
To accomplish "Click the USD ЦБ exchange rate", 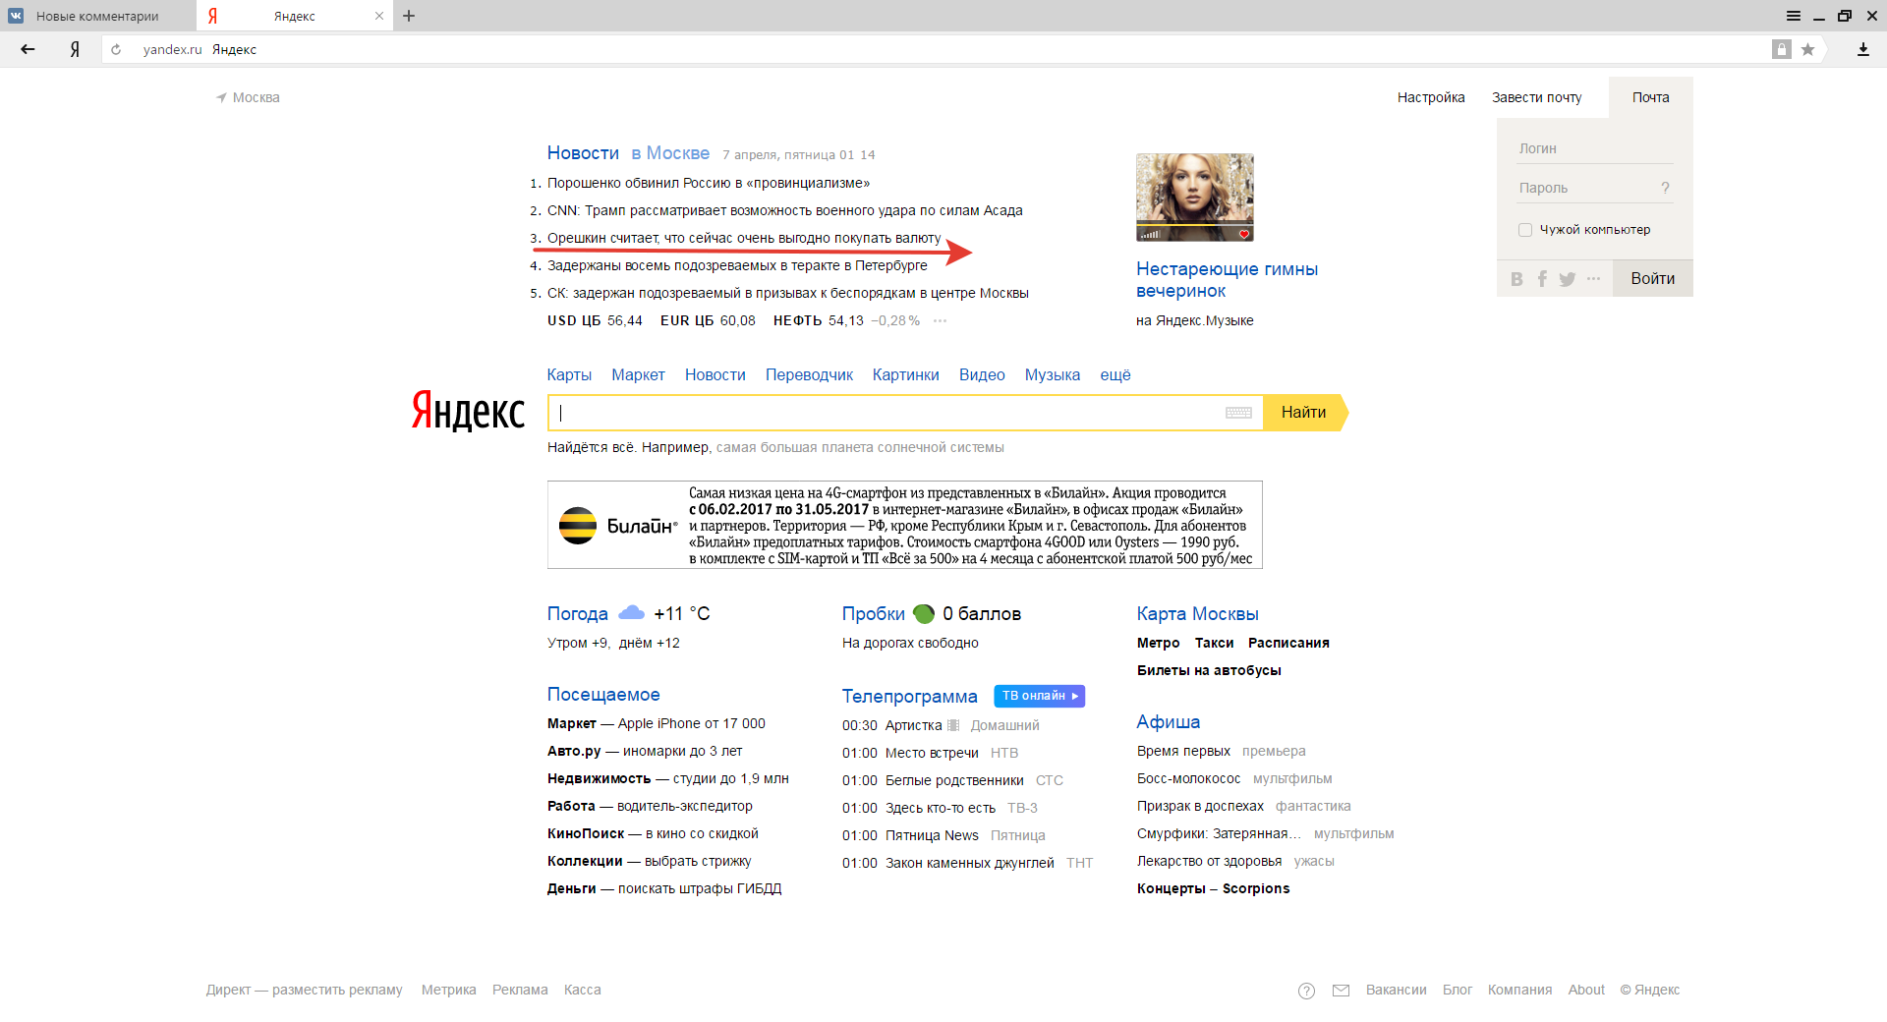I will (x=595, y=320).
